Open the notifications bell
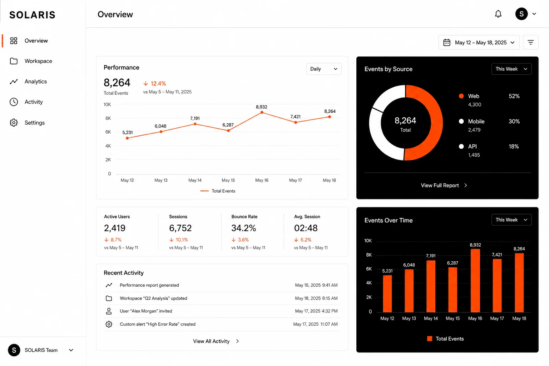This screenshot has width=549, height=366. click(x=498, y=14)
